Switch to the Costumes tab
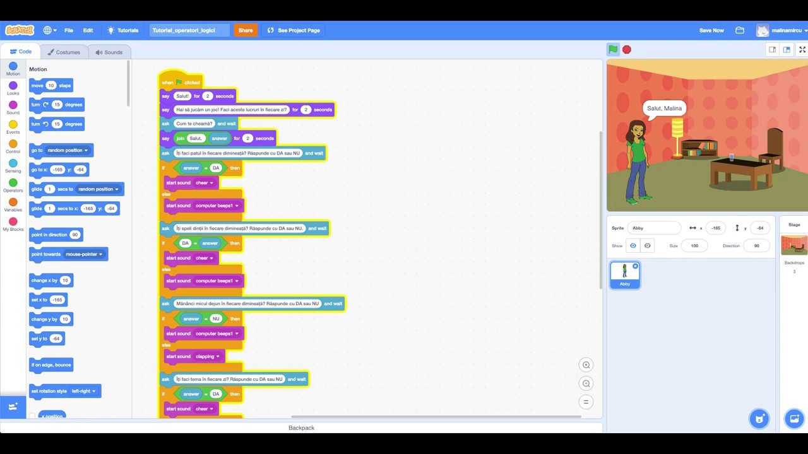The height and width of the screenshot is (454, 808). [x=64, y=52]
